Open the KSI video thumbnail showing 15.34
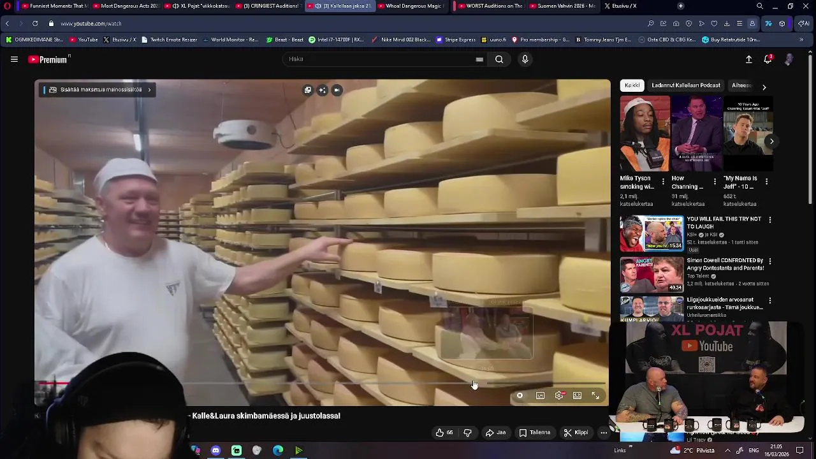The image size is (816, 459). [652, 233]
